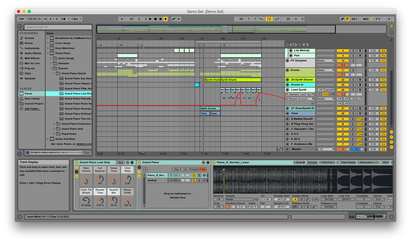Collapse the Grand Piano Hybrid folder
This screenshot has width=411, height=243.
tap(55, 73)
